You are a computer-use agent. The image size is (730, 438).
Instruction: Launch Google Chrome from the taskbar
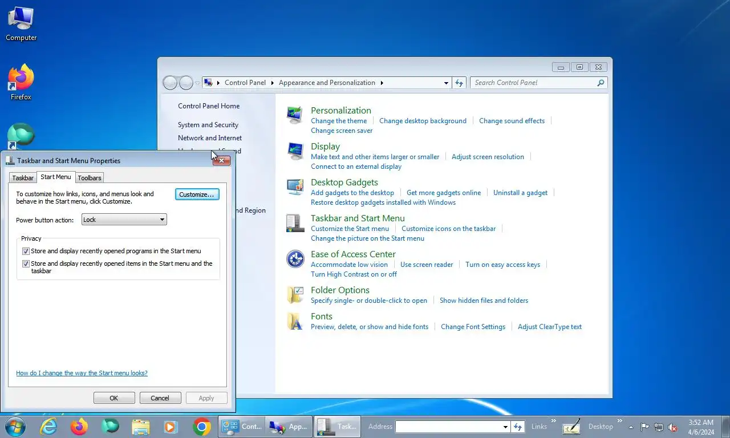201,427
